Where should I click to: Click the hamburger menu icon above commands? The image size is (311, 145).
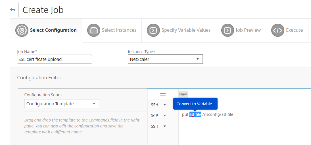coord(163,94)
